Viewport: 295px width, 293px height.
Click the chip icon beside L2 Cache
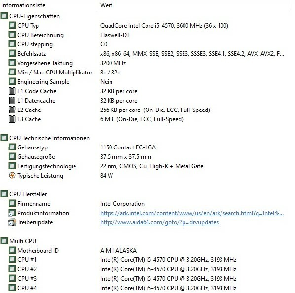point(12,110)
